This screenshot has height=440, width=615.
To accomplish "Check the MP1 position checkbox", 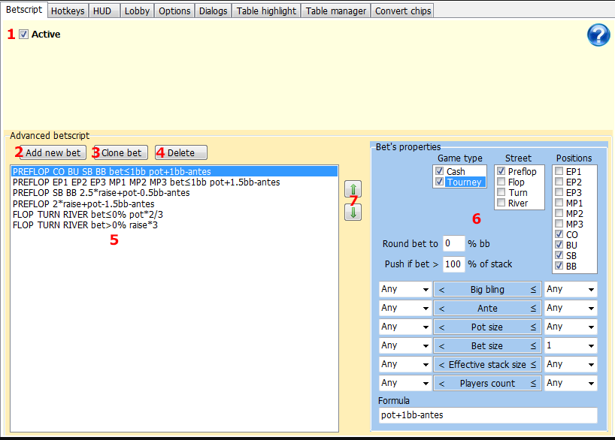I will (559, 203).
